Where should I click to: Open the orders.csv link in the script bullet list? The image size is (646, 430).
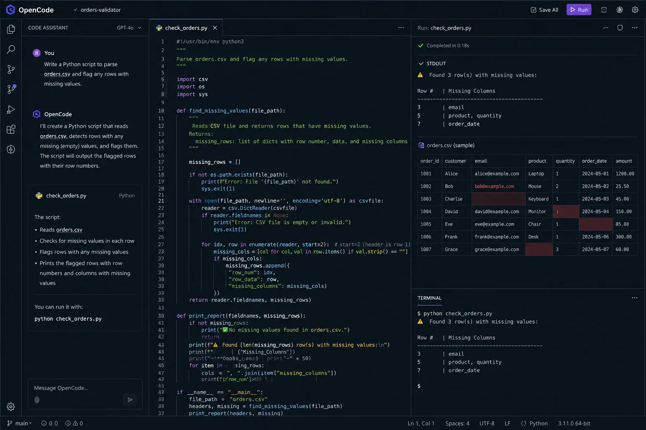click(69, 230)
